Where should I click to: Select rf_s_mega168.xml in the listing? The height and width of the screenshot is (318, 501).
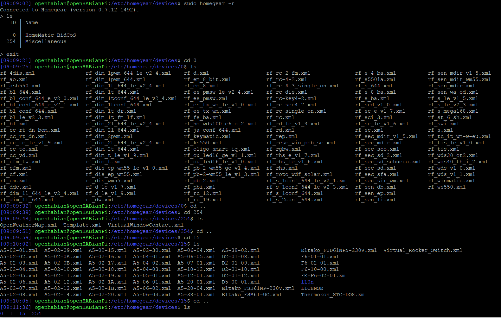pyautogui.click(x=453, y=111)
